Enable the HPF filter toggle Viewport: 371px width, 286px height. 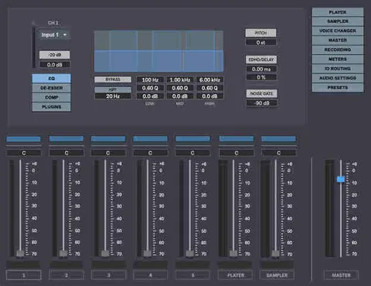(113, 89)
